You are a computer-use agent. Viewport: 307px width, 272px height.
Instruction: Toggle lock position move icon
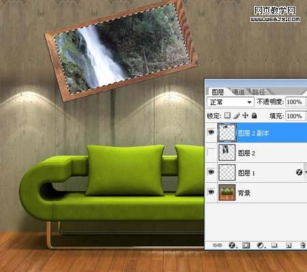[245, 115]
